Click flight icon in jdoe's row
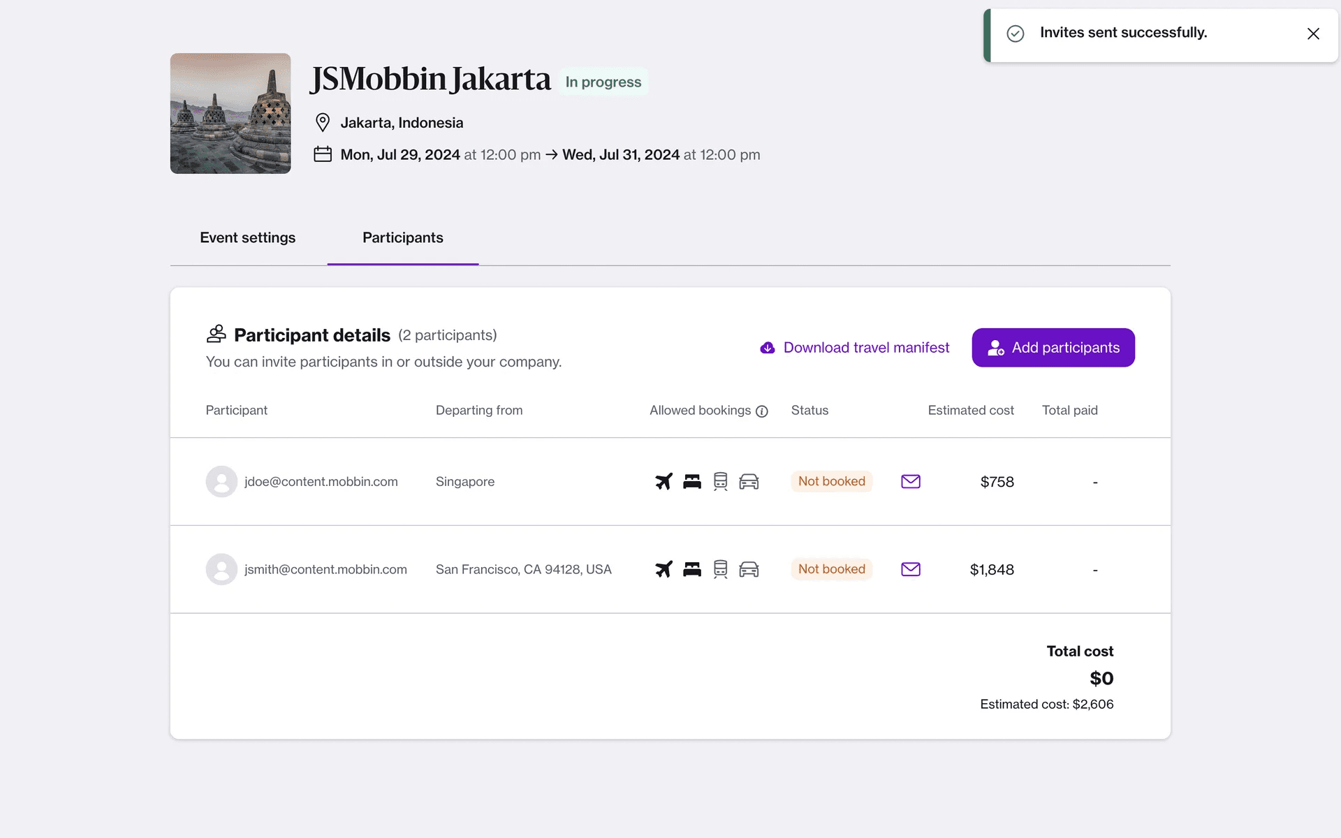 [664, 481]
